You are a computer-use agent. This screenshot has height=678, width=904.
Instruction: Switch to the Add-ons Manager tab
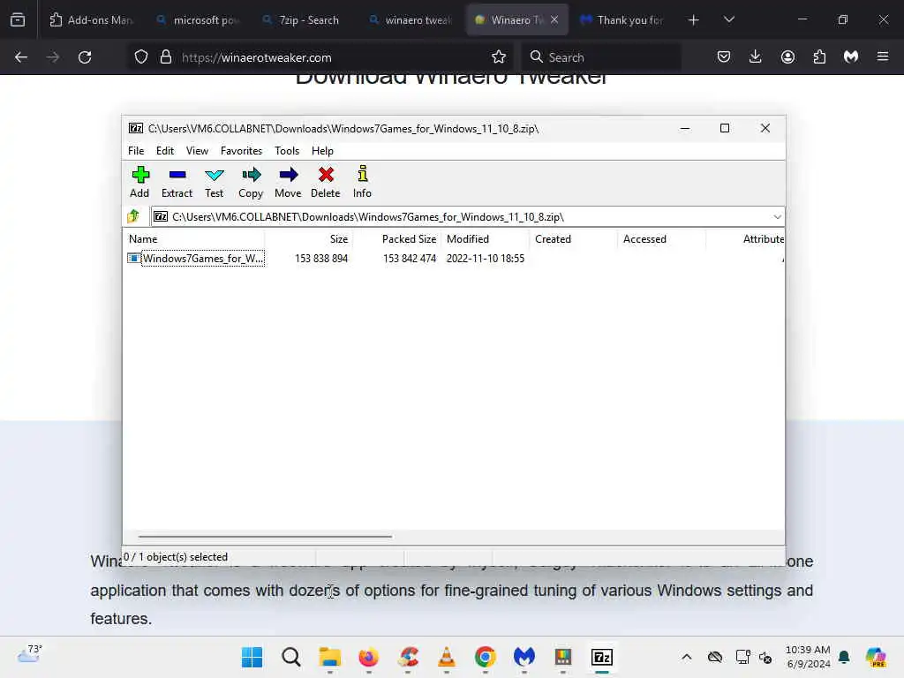(91, 20)
